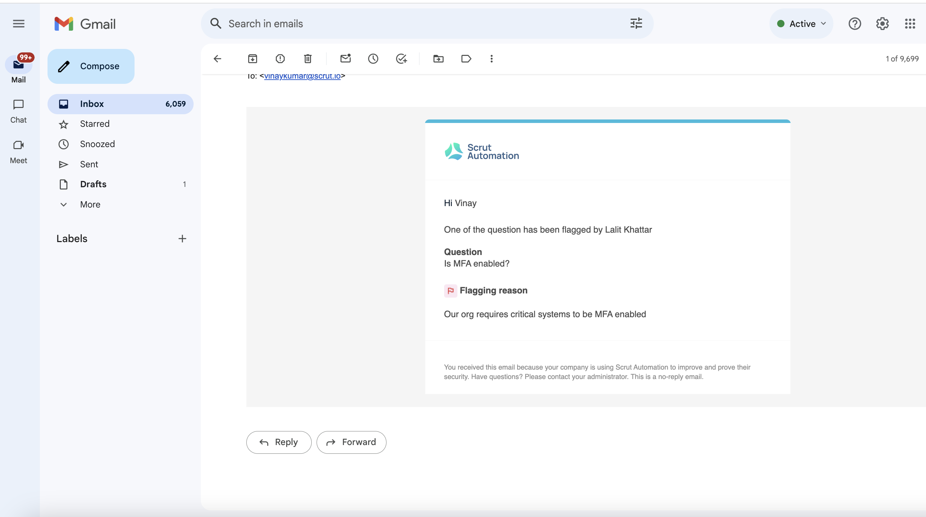
Task: Switch to Chat in side rail
Action: pyautogui.click(x=18, y=111)
